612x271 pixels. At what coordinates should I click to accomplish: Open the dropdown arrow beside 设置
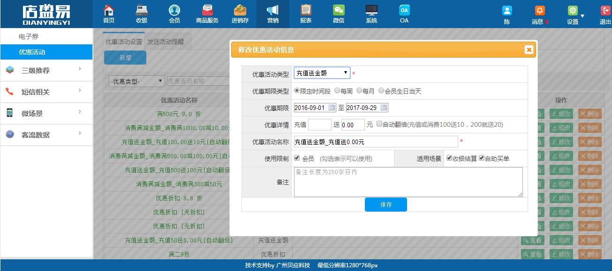point(582,16)
